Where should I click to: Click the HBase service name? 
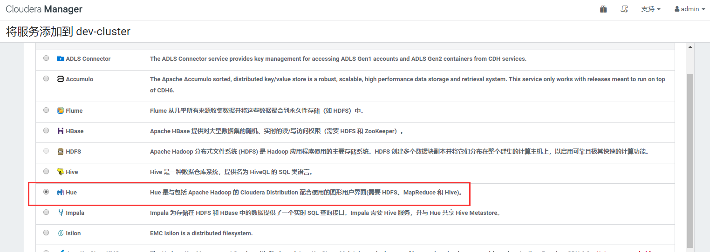[x=75, y=131]
